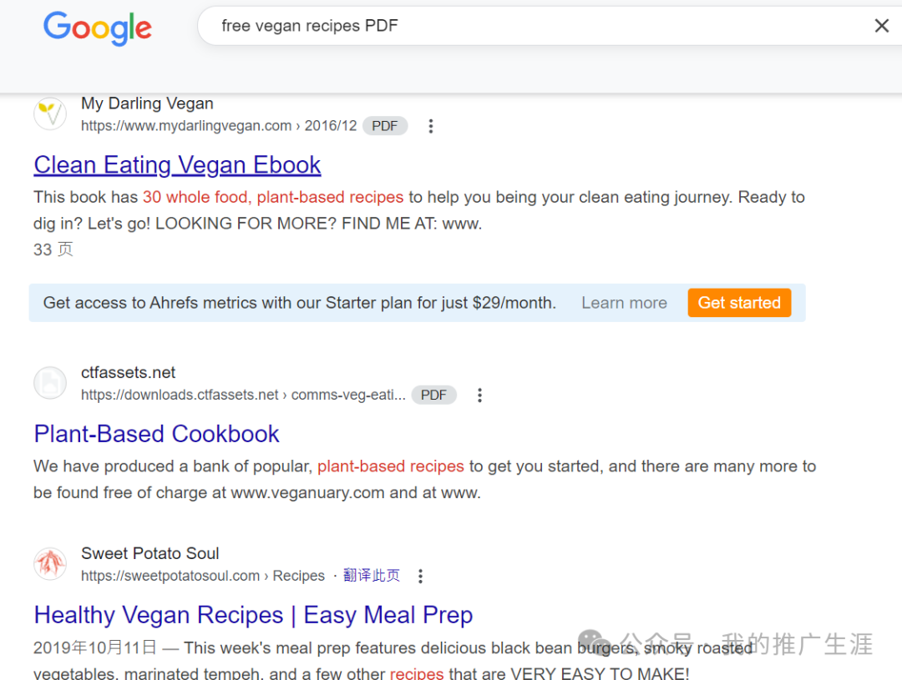Click the downloads.ctfassets.net URL breadcrumb
Image resolution: width=902 pixels, height=680 pixels.
coord(243,395)
